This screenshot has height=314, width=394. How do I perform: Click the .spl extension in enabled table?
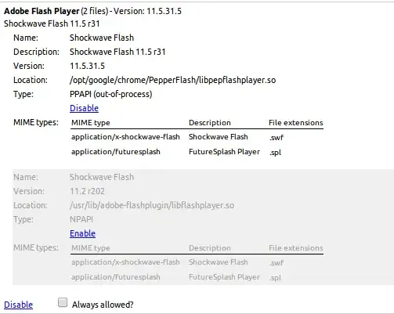tap(275, 152)
